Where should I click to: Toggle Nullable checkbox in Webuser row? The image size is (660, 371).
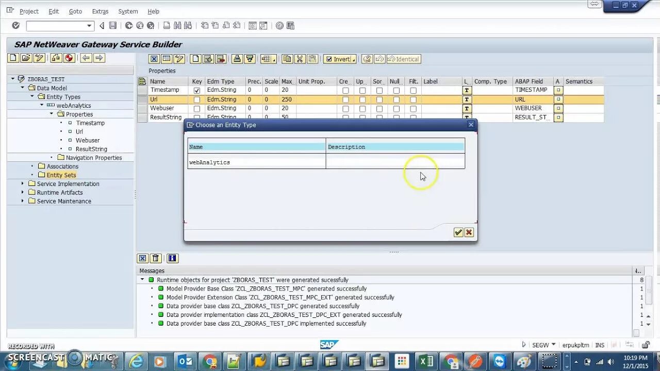click(396, 109)
